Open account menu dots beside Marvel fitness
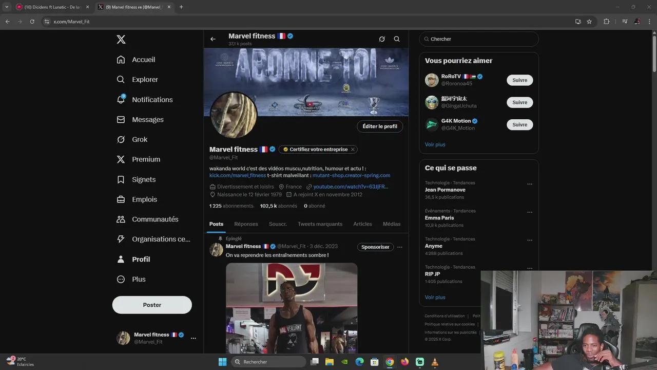 (x=194, y=338)
